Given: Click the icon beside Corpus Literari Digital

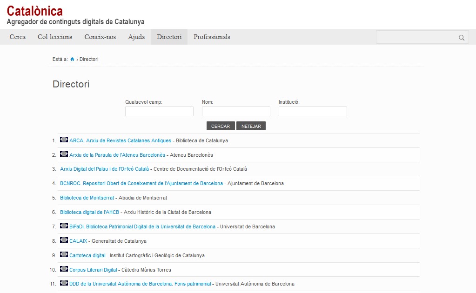Looking at the screenshot, I should [x=64, y=269].
